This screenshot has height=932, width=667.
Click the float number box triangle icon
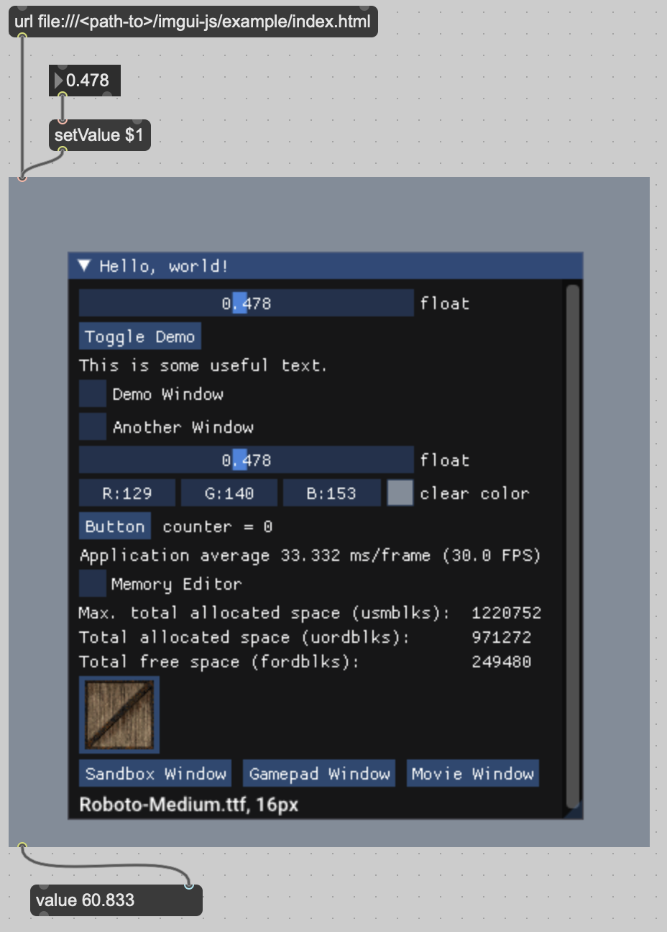[59, 81]
